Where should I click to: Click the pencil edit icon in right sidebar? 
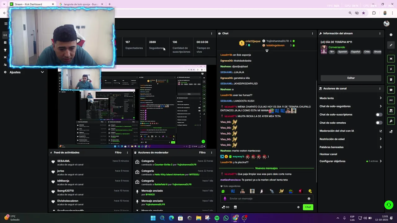pos(391,45)
